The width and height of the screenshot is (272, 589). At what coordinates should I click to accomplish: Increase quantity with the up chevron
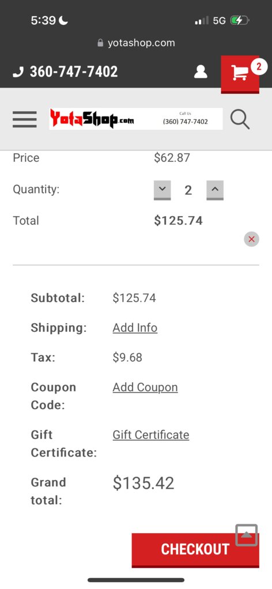[x=215, y=190]
